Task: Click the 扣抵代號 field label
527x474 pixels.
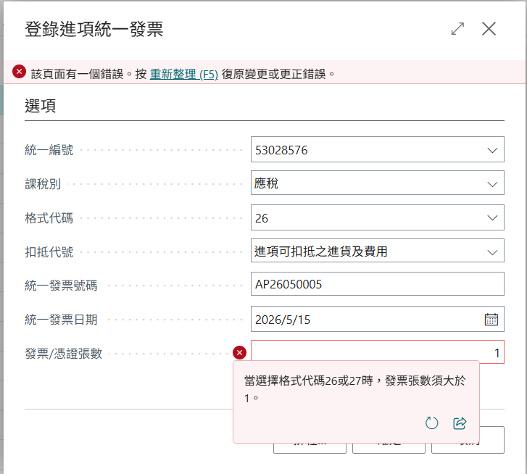Action: click(49, 252)
